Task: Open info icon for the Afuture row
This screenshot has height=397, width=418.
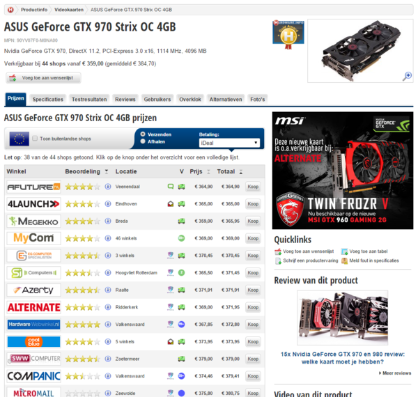Action: [x=108, y=187]
